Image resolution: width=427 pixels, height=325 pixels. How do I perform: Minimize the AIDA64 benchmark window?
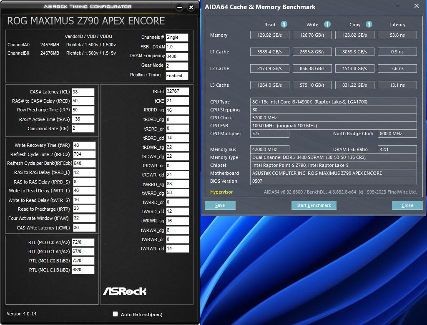point(397,6)
